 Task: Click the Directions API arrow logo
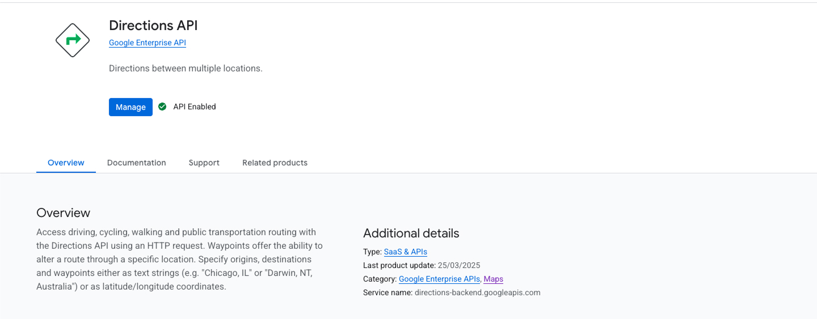pos(73,40)
